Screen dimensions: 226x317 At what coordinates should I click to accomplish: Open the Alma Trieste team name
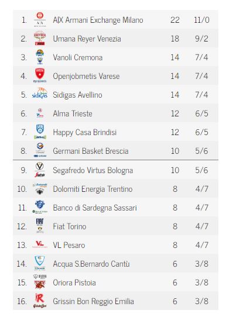73,113
